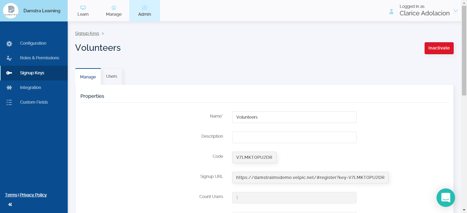
Task: Open the Learn section
Action: 83,11
